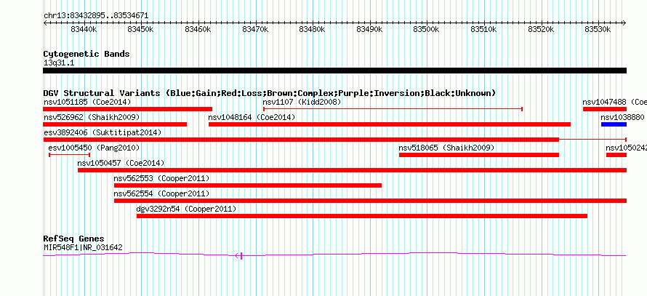Image resolution: width=647 pixels, height=296 pixels.
Task: Click the 83470k ruler tick label
Action: pyautogui.click(x=255, y=29)
